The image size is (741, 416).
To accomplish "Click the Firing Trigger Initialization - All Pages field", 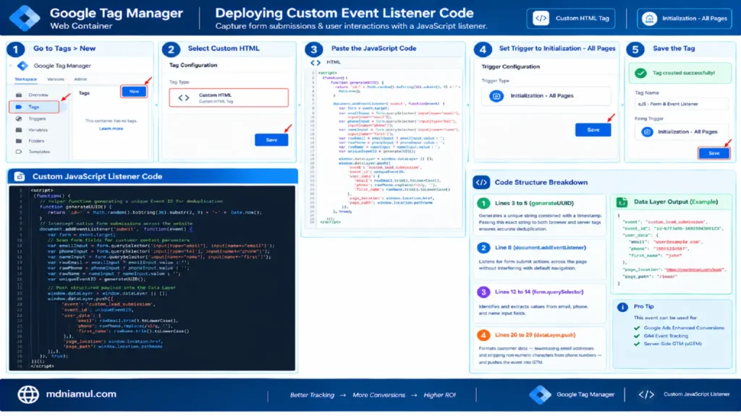I will [682, 132].
